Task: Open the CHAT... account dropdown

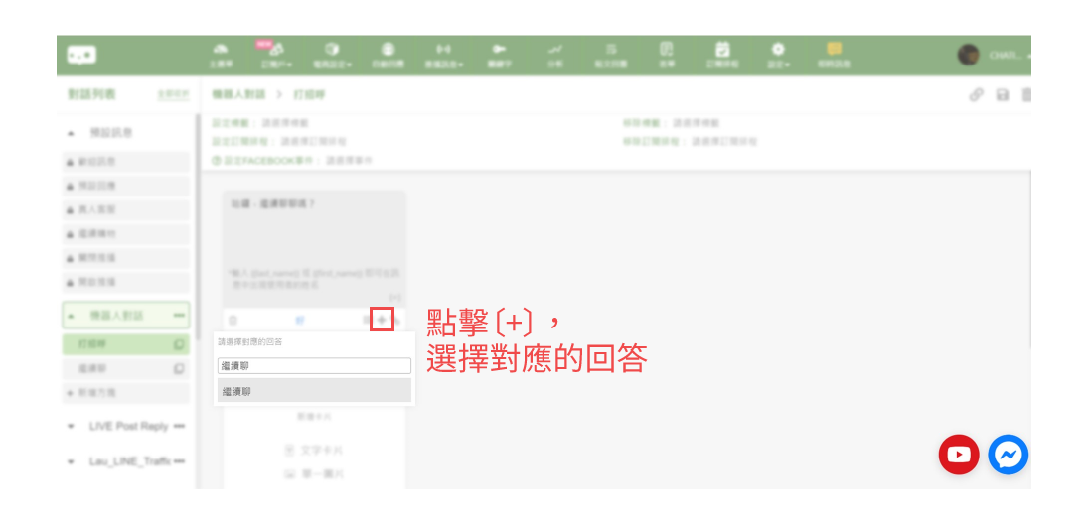Action: click(x=1009, y=56)
